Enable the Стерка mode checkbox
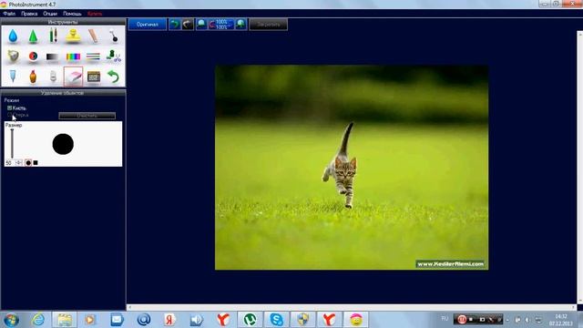 [x=10, y=115]
